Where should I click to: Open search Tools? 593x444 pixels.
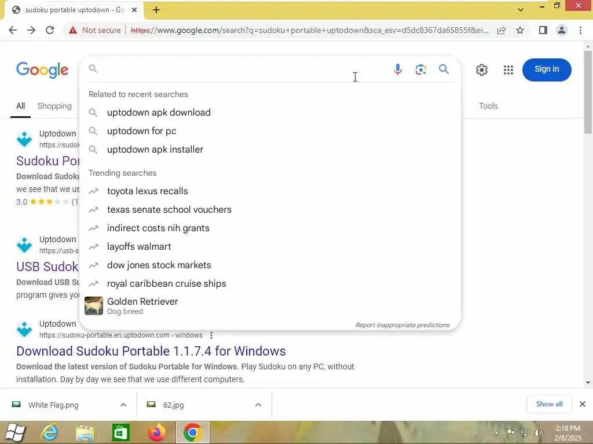(488, 106)
